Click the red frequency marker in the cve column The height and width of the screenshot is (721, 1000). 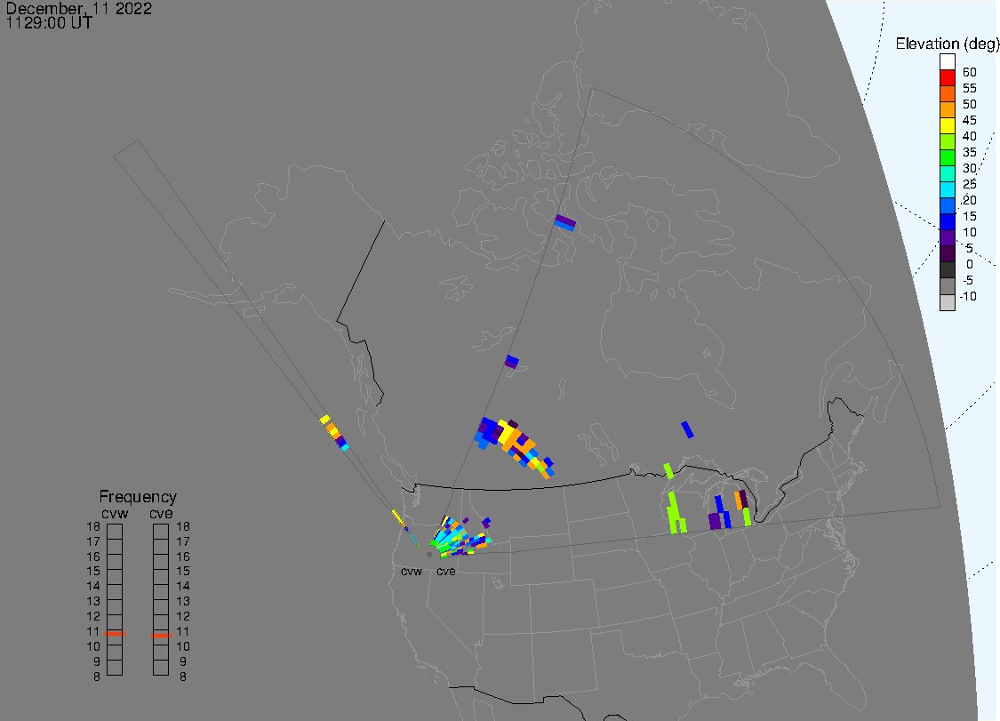tap(161, 636)
